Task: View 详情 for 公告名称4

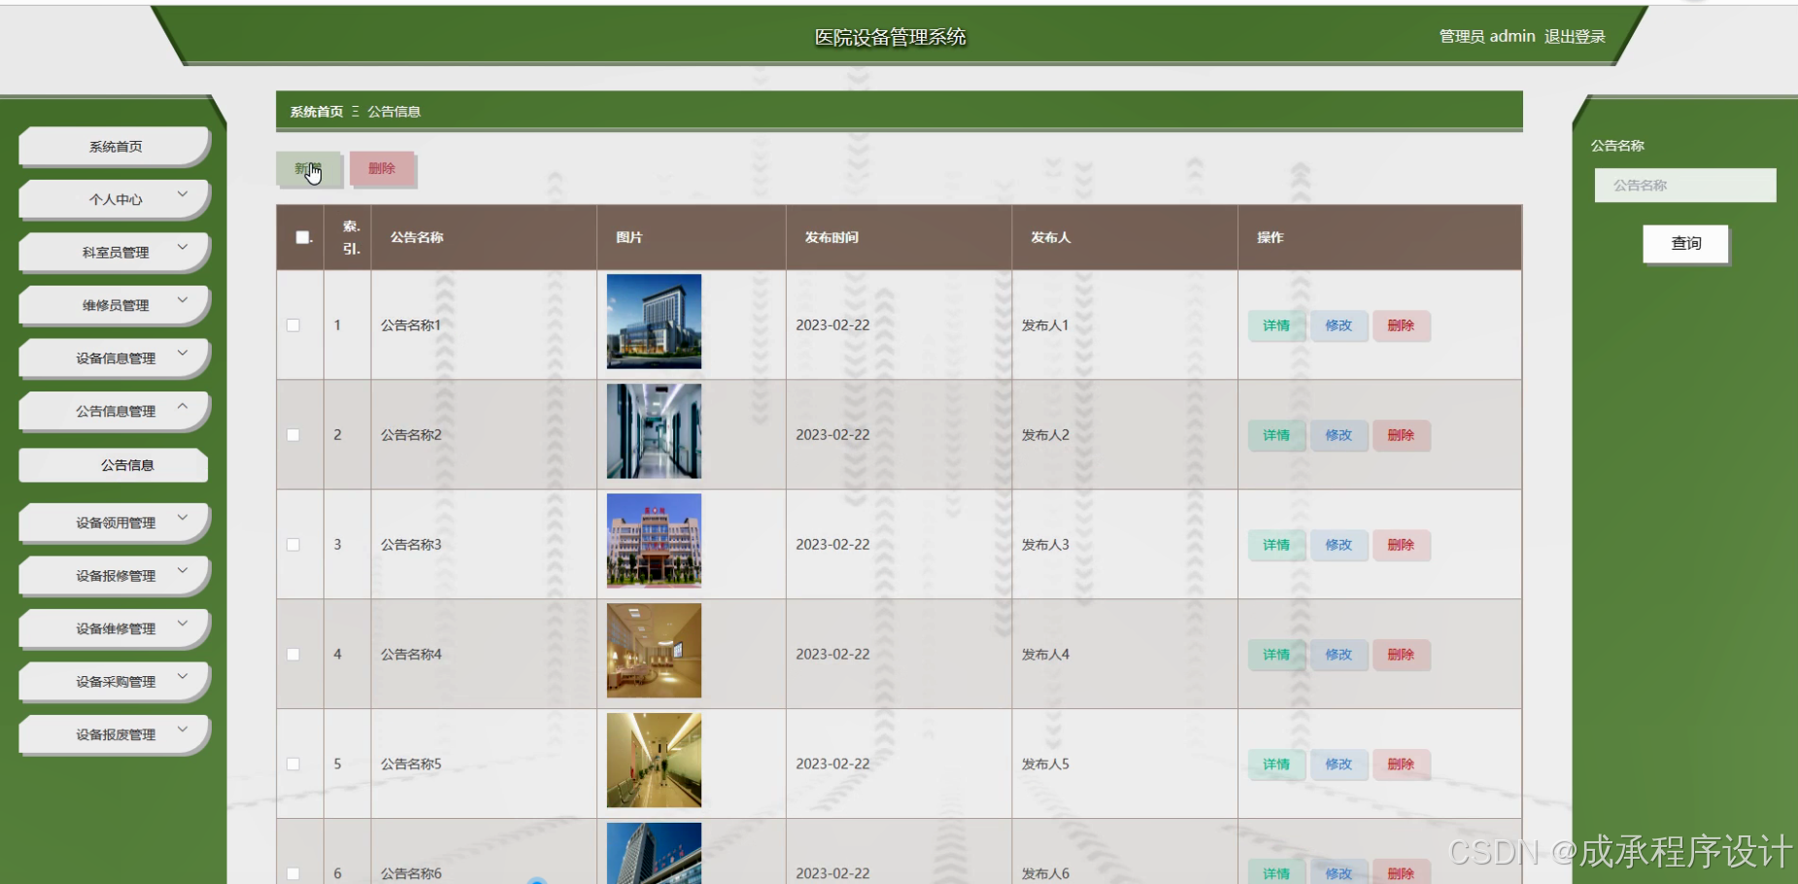Action: [1276, 655]
